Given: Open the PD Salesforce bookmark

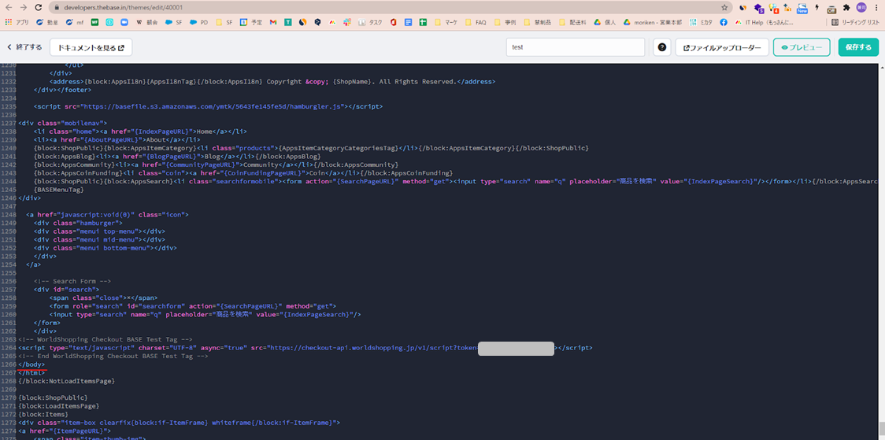Looking at the screenshot, I should [x=198, y=23].
